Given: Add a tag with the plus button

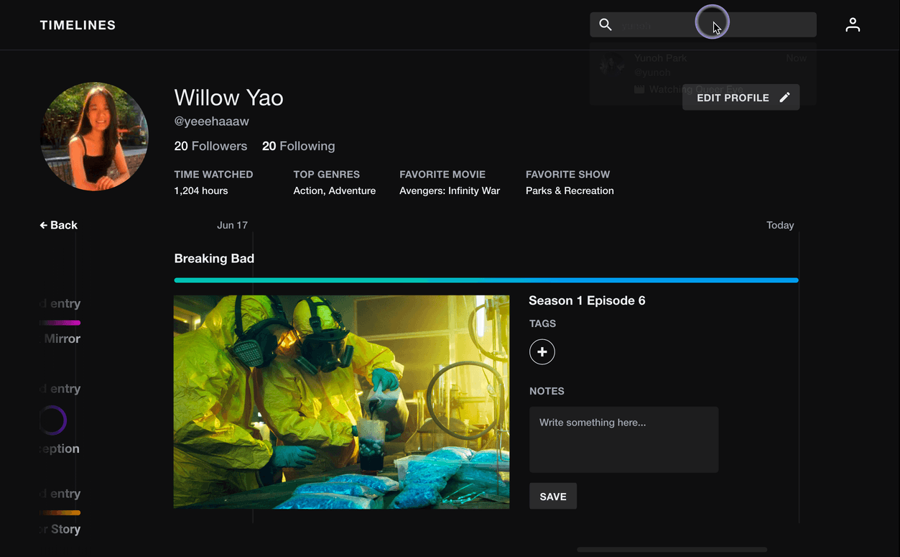Looking at the screenshot, I should pos(542,352).
